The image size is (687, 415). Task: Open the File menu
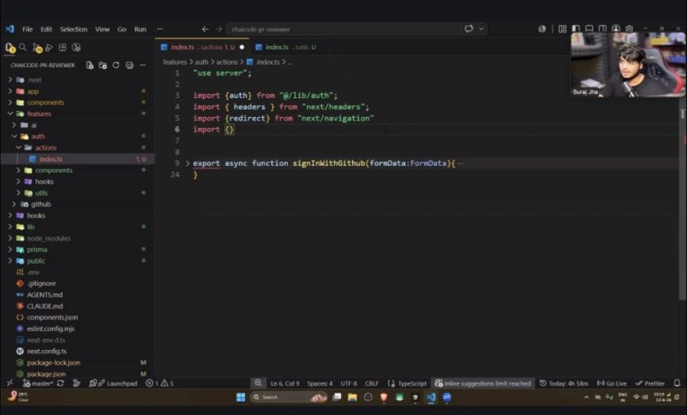click(x=27, y=29)
